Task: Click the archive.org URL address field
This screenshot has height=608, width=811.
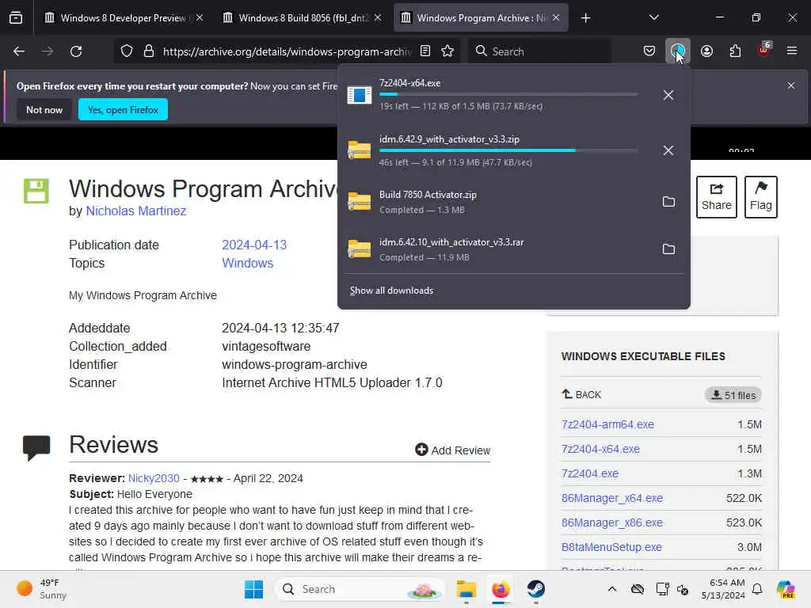Action: pos(287,51)
